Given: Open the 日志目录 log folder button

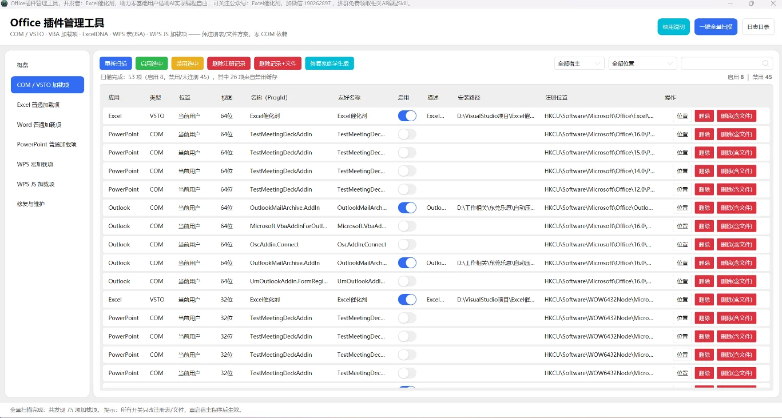Looking at the screenshot, I should pos(758,27).
